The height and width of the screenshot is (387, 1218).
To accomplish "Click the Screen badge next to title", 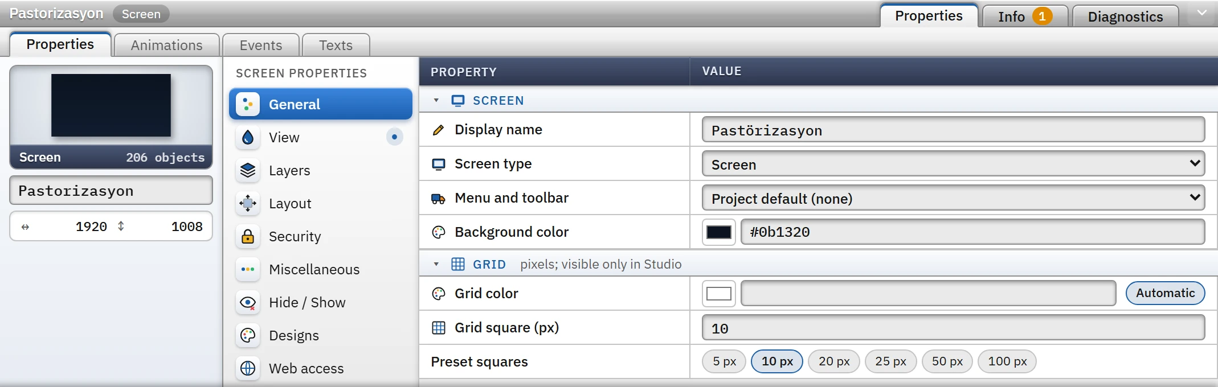I will pos(141,14).
